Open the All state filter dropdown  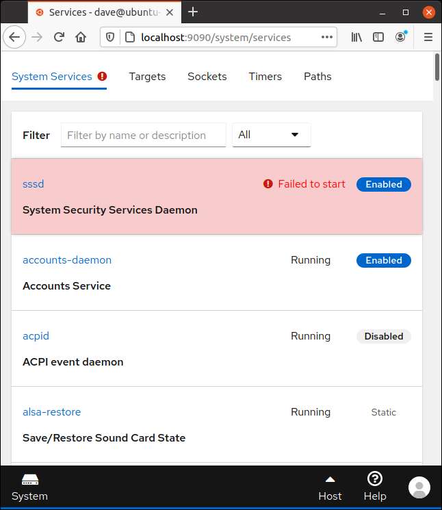tap(271, 135)
